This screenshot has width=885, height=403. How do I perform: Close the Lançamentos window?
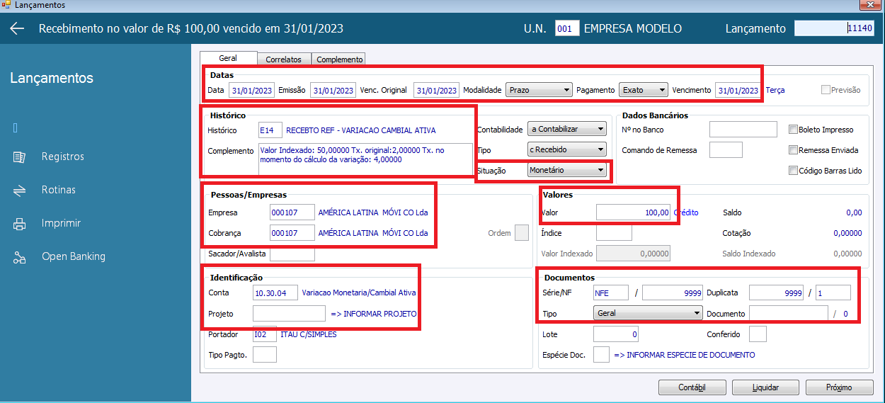(869, 6)
